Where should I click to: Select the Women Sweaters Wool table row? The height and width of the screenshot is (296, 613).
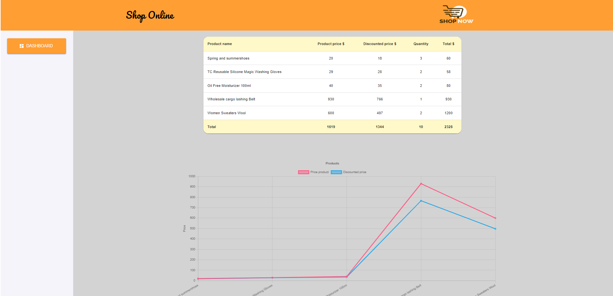point(332,113)
